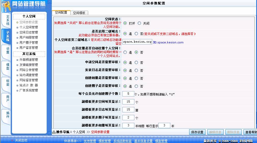
Task: Click the red X close left panel icon
Action: [x=12, y=140]
